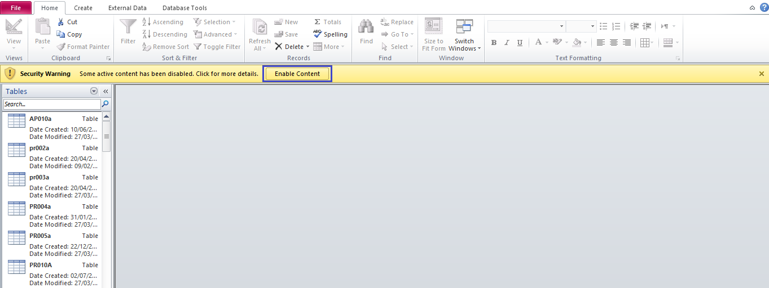
Task: Click the Filter funnel icon
Action: click(x=128, y=27)
